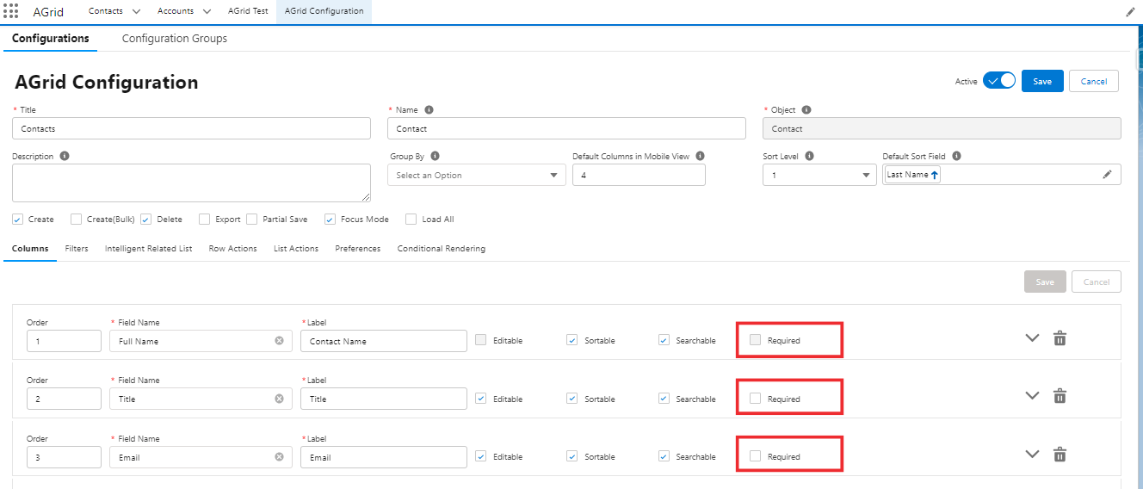Toggle Last Name ascending sort arrow
The image size is (1143, 489).
[x=935, y=175]
